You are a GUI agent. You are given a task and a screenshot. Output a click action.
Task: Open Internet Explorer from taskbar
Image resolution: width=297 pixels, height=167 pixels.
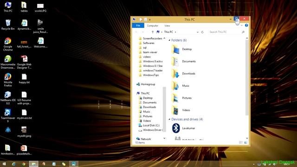[x=13, y=164]
